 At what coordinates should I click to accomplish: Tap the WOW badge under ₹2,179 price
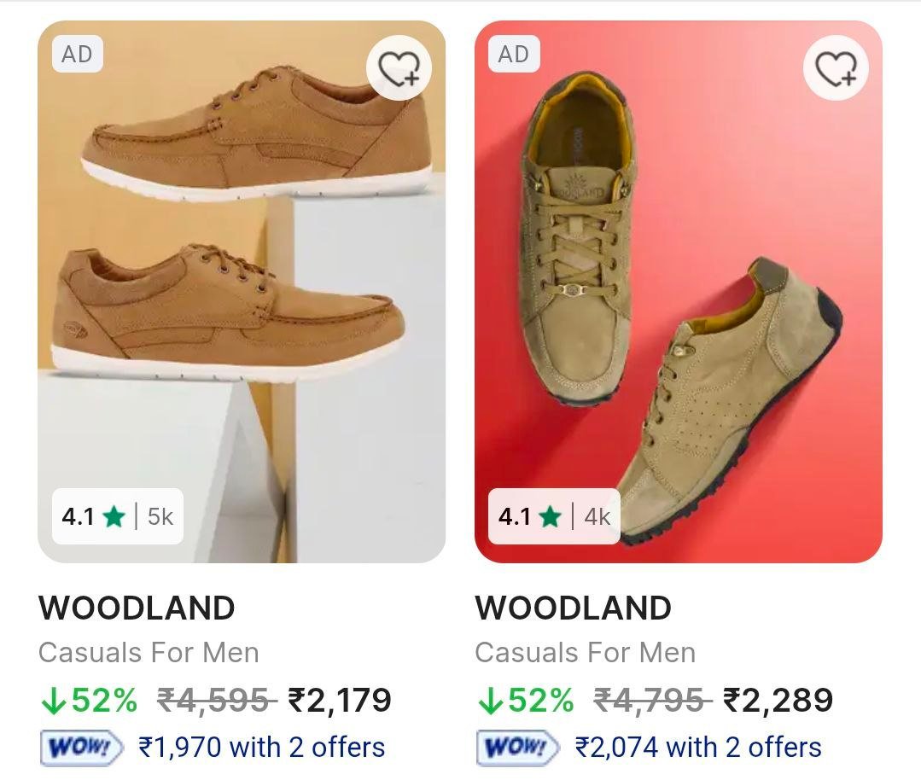[x=82, y=748]
